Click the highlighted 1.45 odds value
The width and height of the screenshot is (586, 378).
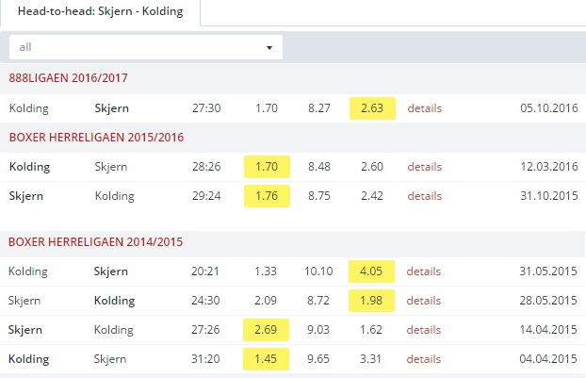point(267,359)
